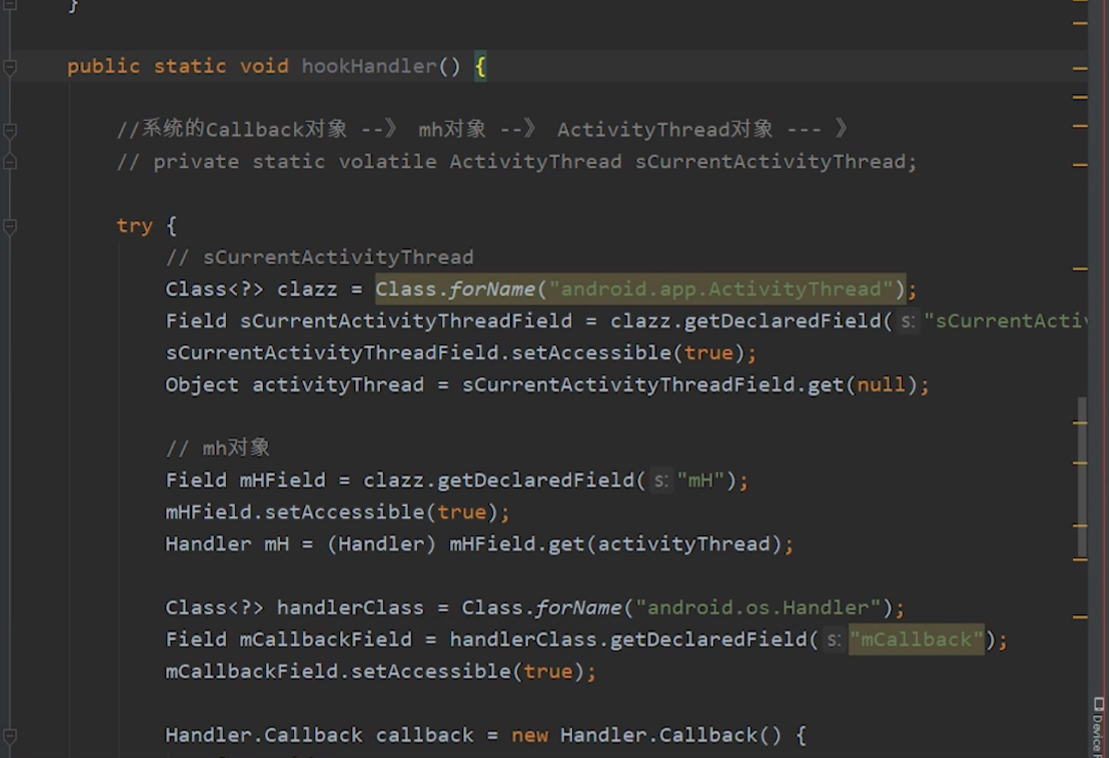This screenshot has width=1109, height=758.
Task: Click mHField.get(activityThread) call
Action: coord(616,544)
